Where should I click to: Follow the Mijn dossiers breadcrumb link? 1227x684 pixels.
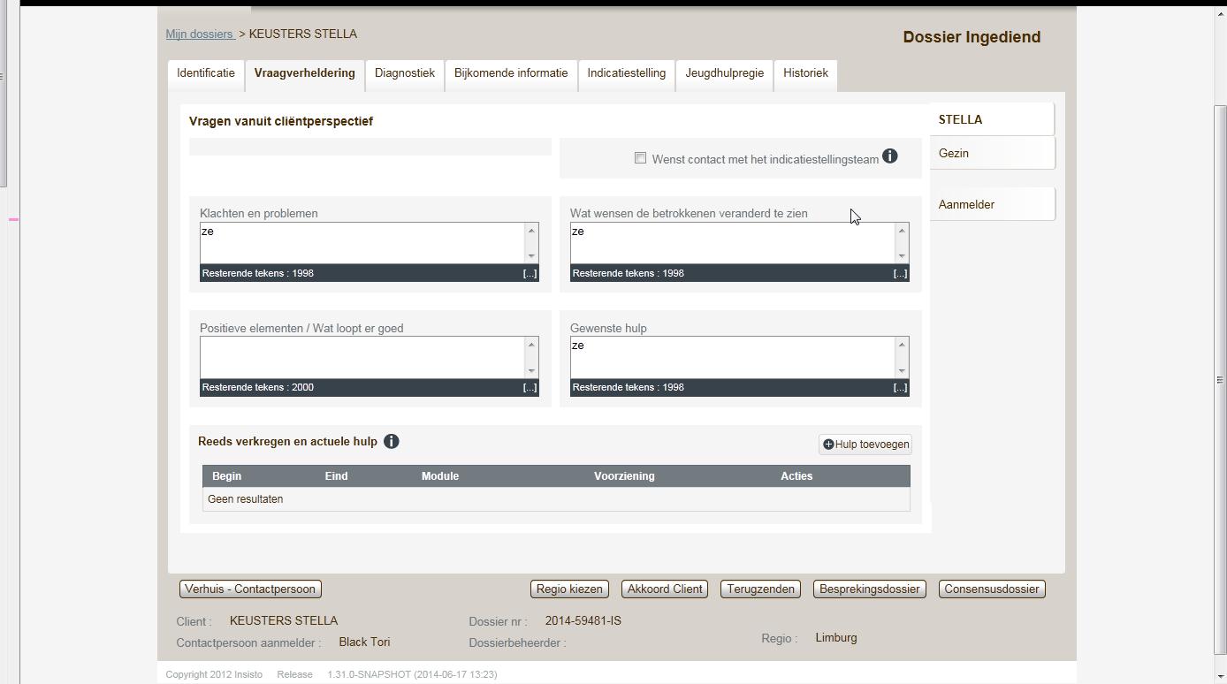(x=199, y=34)
